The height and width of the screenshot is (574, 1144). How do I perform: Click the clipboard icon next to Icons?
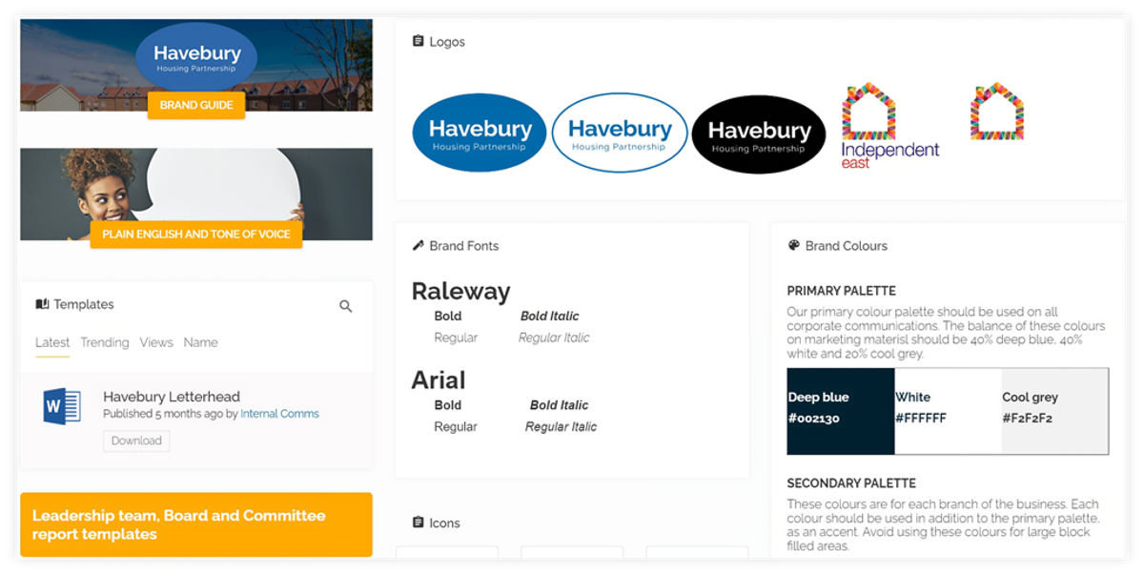click(x=417, y=523)
